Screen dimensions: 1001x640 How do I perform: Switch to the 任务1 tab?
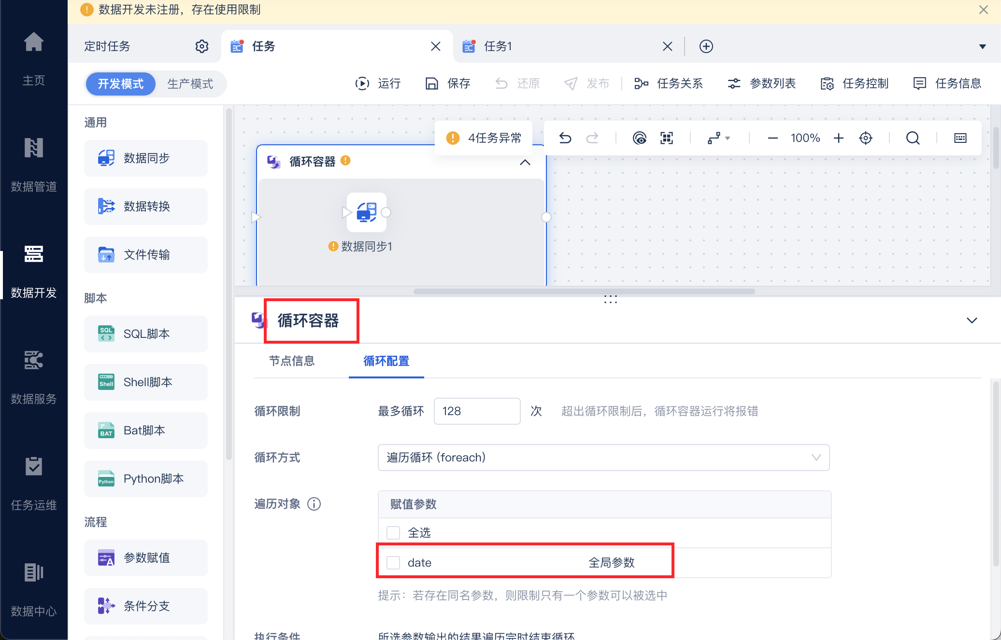click(498, 46)
